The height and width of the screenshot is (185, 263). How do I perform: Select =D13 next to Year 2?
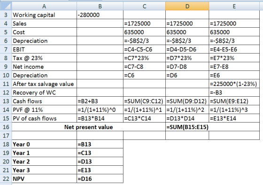(x=100, y=162)
